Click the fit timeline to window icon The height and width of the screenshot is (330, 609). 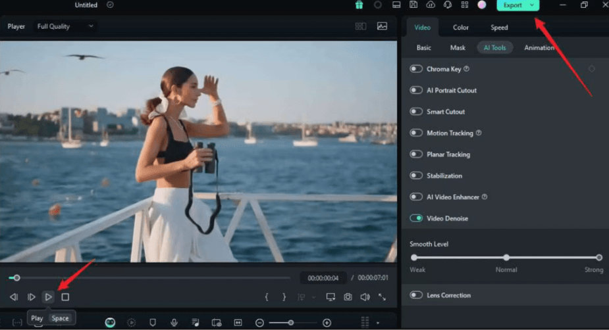[238, 323]
